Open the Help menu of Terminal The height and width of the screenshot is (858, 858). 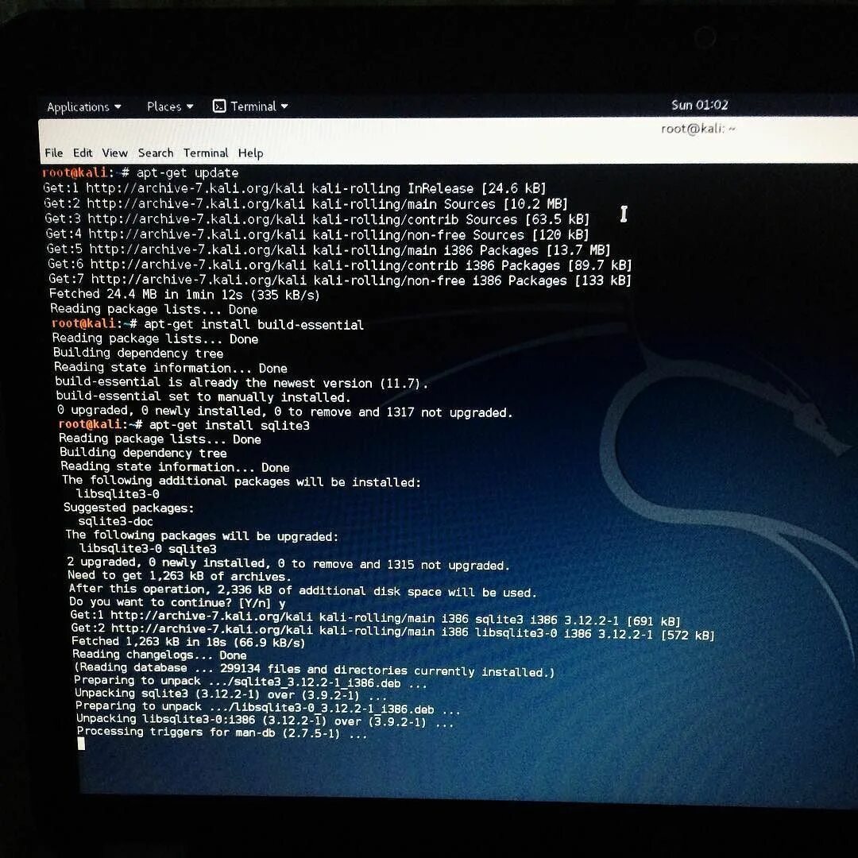[250, 153]
